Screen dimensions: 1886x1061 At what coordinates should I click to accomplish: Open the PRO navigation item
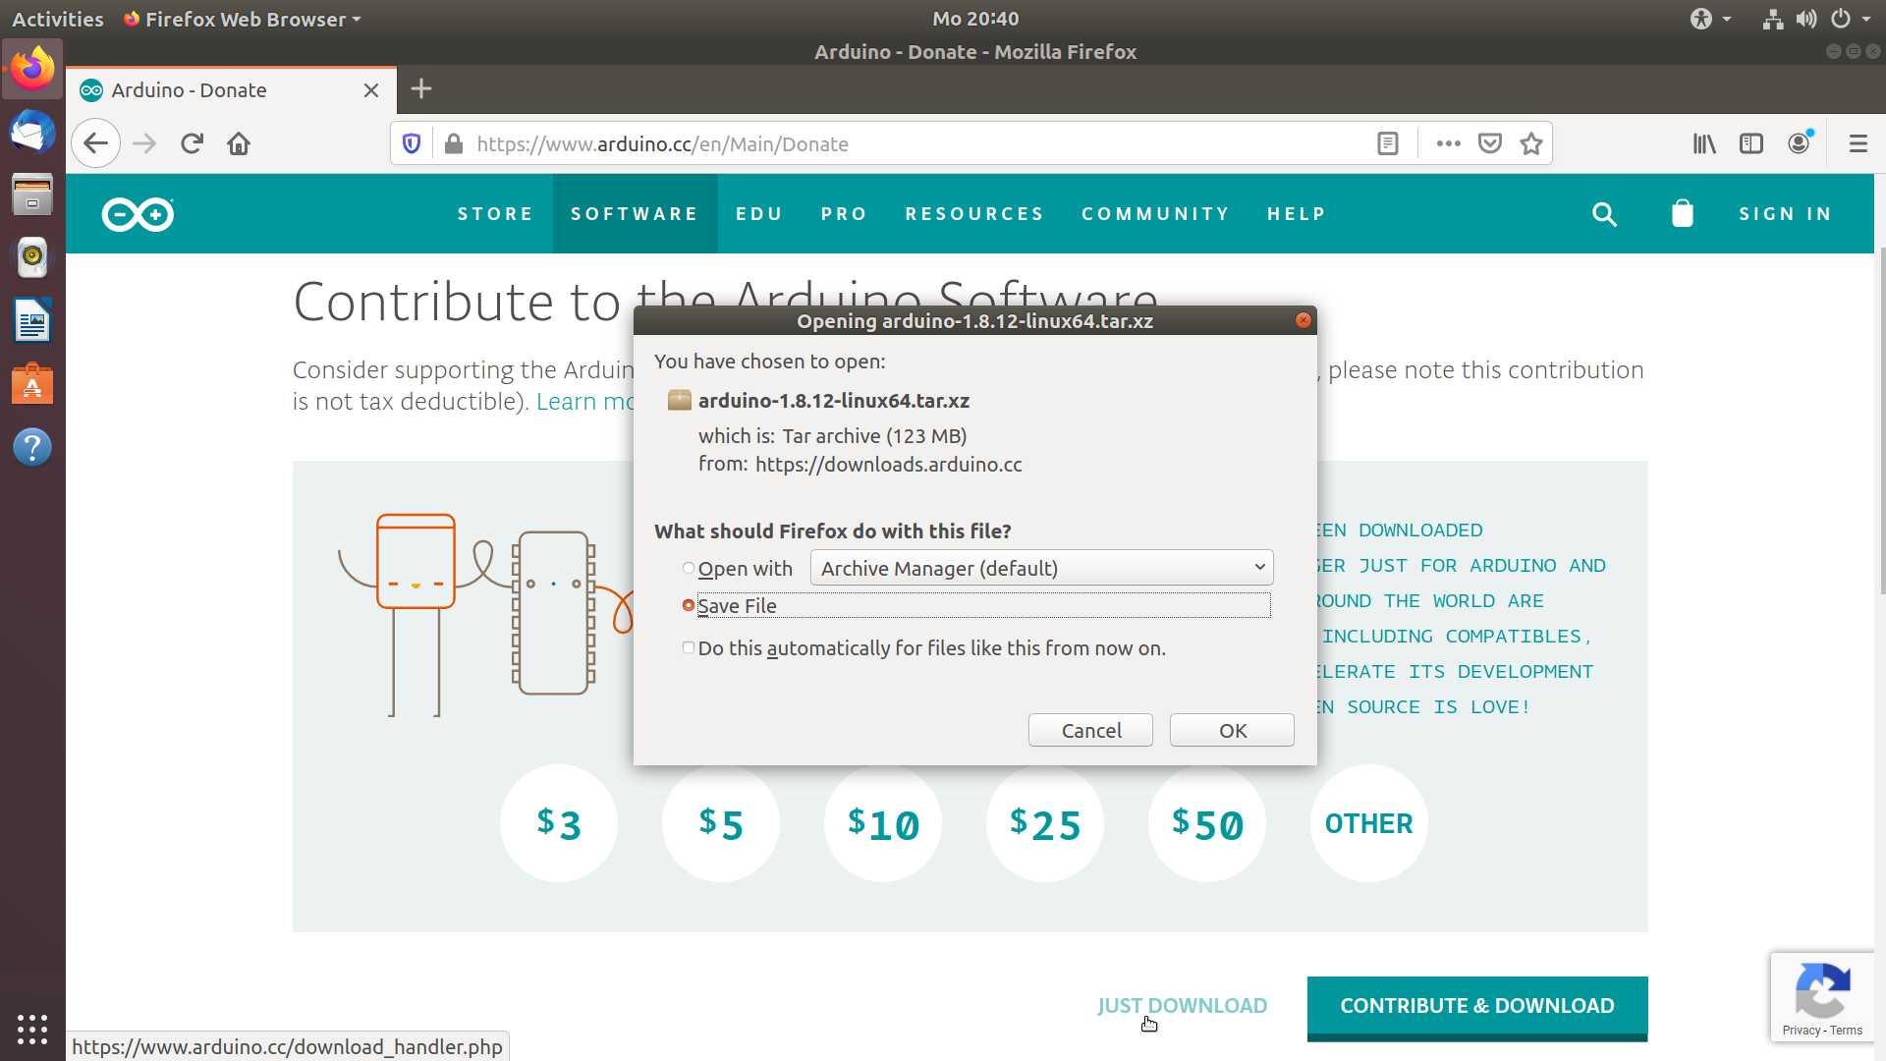click(844, 214)
